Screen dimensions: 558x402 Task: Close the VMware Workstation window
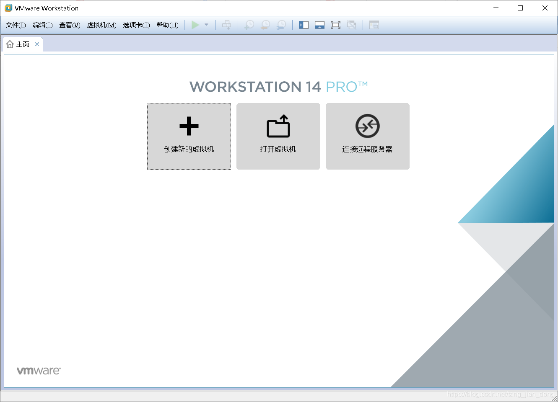coord(545,8)
